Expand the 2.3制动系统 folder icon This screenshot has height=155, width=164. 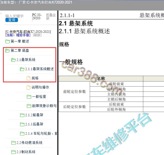[13, 152]
